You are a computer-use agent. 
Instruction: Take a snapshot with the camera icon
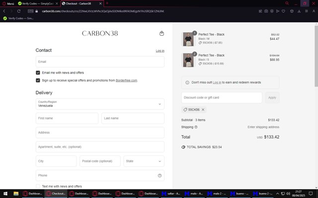click(266, 11)
